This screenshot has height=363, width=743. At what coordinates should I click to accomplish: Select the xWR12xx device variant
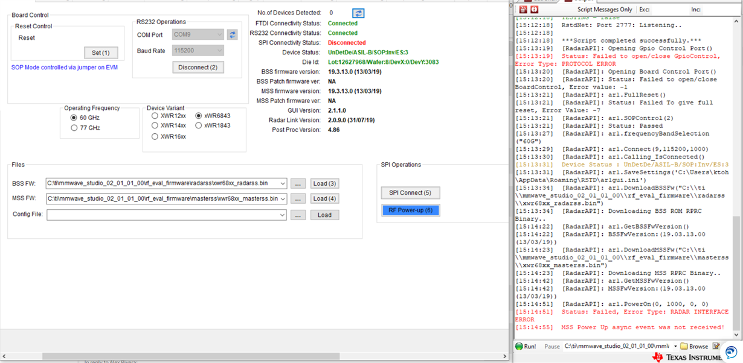click(x=155, y=116)
